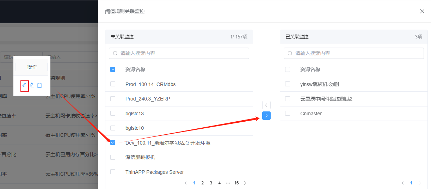Select page 1 in 未关联监控 pagination
This screenshot has height=189, width=431.
click(194, 183)
